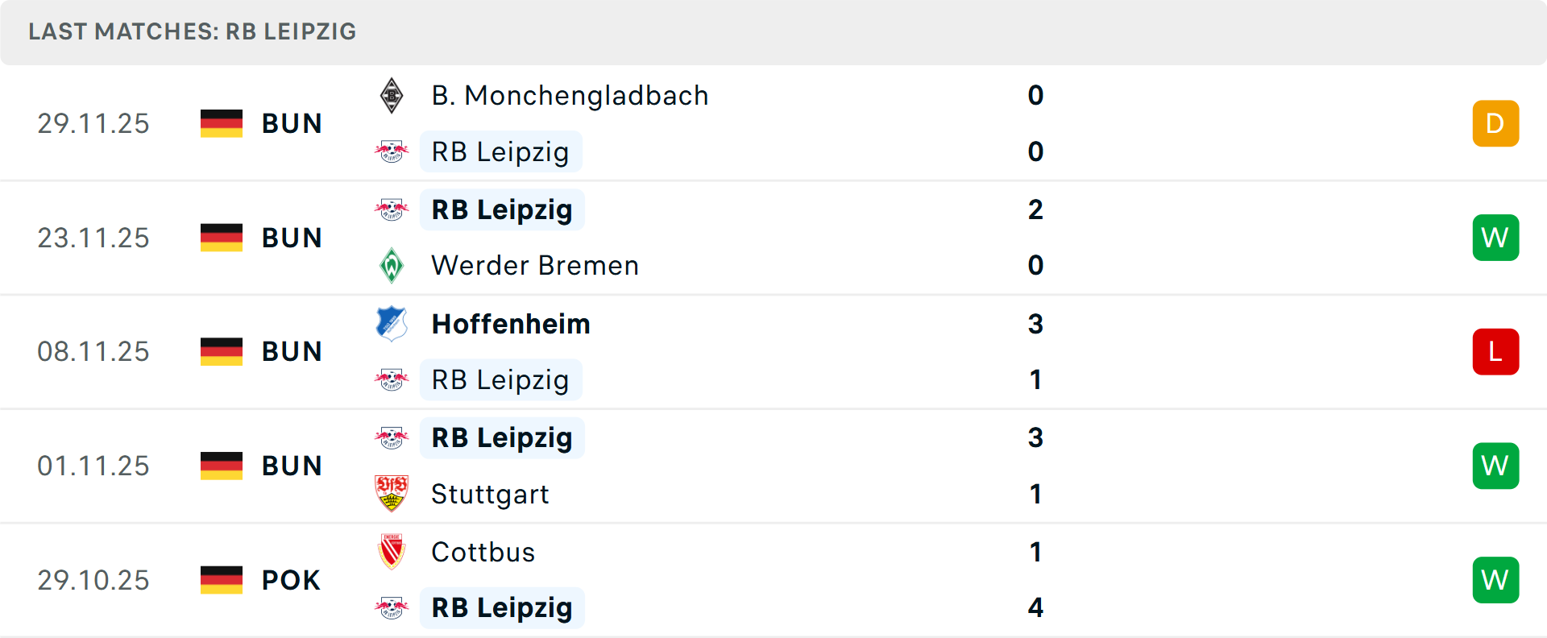Select the BUN competition label on 01.11.25
Screen dimensions: 1547x638
[290, 465]
